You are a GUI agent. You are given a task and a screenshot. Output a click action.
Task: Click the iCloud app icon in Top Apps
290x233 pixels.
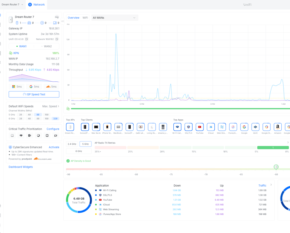(x=211, y=127)
